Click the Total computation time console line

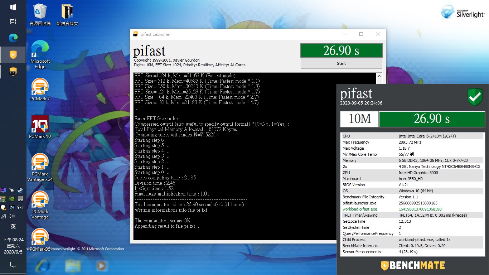189,204
